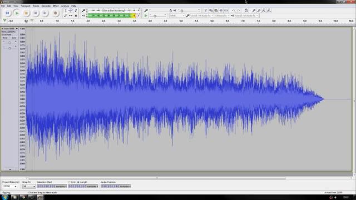The image size is (356, 200).
Task: Click the Sync-Lock tracks icon
Action: tap(246, 11)
